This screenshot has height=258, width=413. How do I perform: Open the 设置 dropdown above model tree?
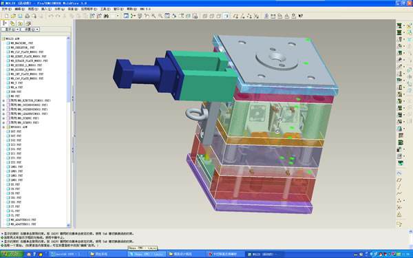(30, 29)
